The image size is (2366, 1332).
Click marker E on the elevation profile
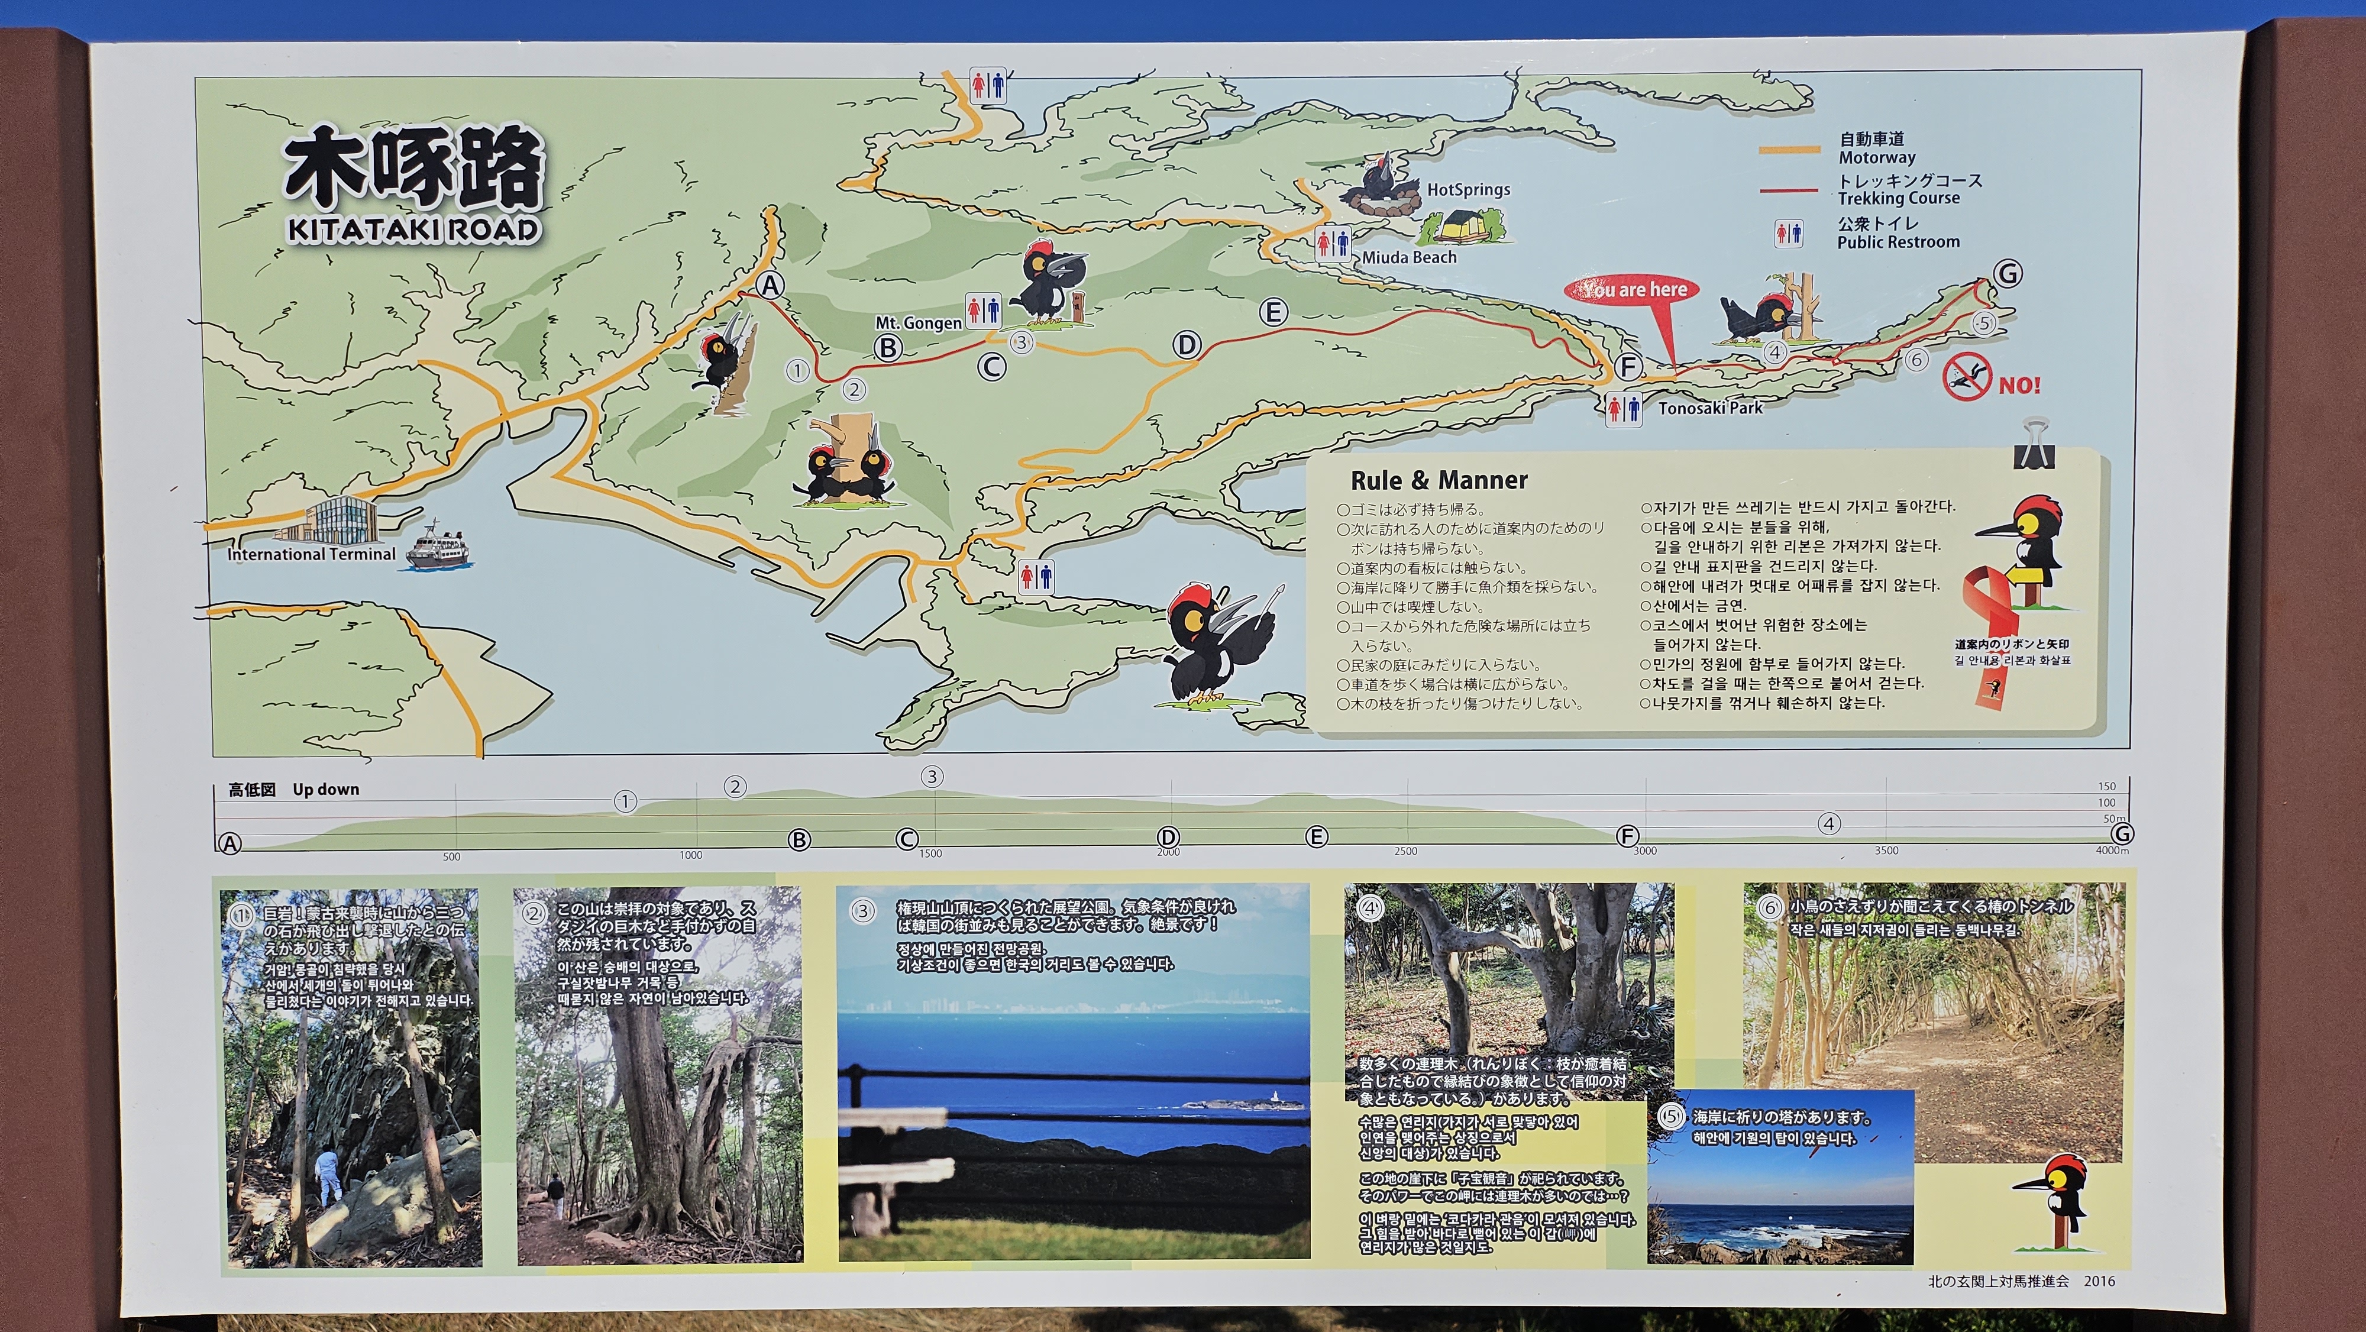1316,837
